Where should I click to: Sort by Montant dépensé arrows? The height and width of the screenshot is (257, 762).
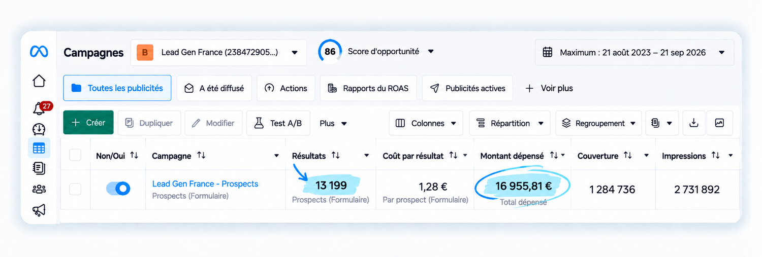[554, 156]
